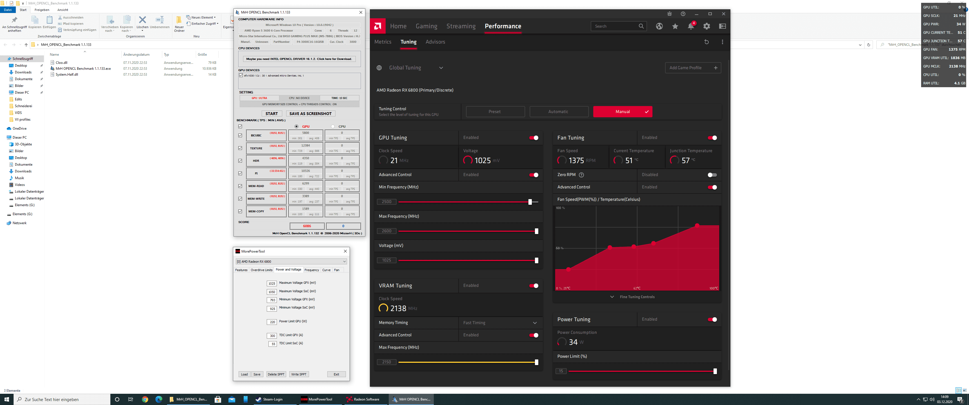Open the favorites star icon in Radeon Software
This screenshot has height=405, width=969.
(675, 26)
